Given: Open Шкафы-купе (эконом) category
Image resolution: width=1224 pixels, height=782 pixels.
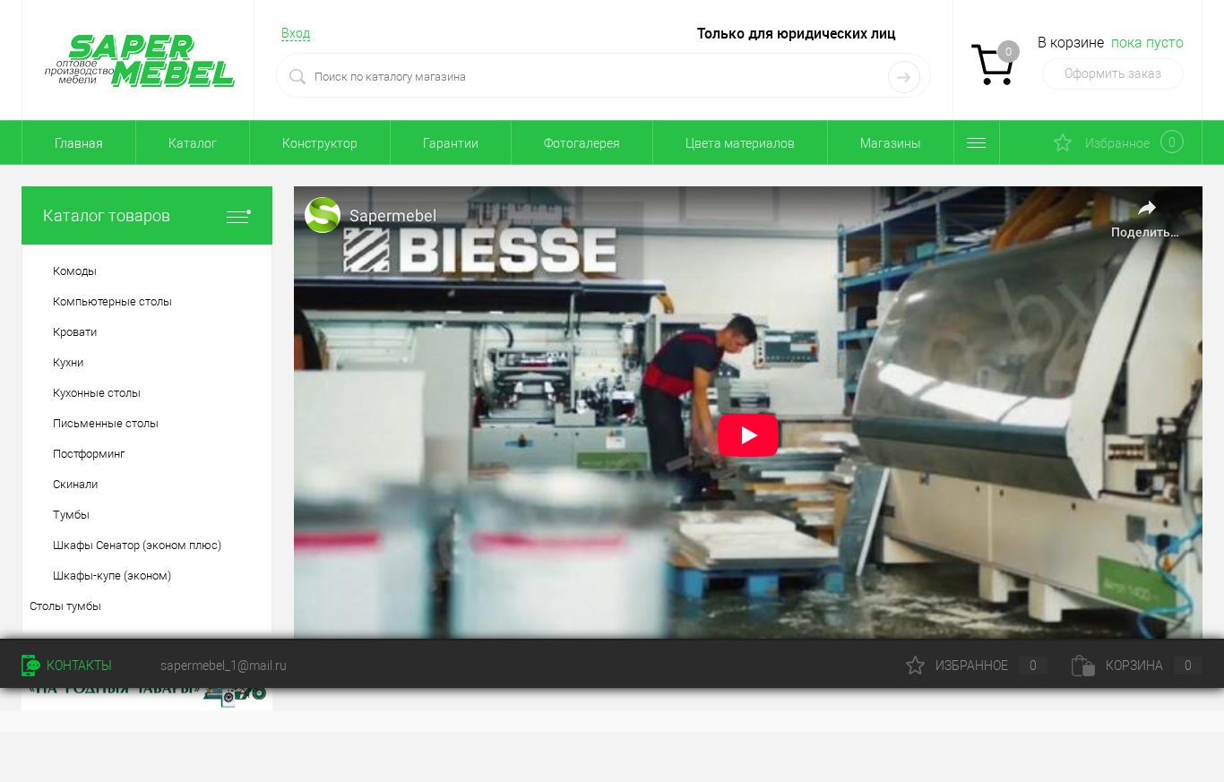Looking at the screenshot, I should point(112,576).
